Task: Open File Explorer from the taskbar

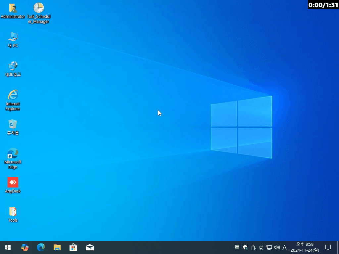Action: (x=57, y=247)
